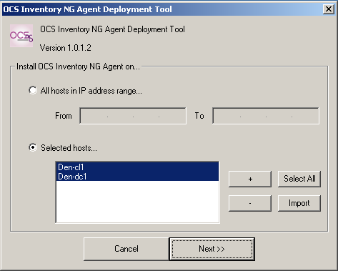338x271 pixels.
Task: Proceed with Next >> button
Action: 212,249
